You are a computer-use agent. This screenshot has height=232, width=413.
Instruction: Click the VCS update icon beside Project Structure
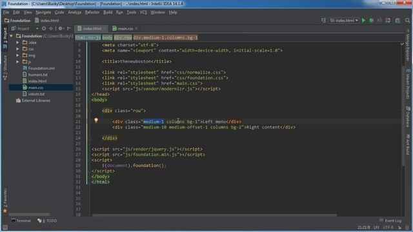click(388, 20)
